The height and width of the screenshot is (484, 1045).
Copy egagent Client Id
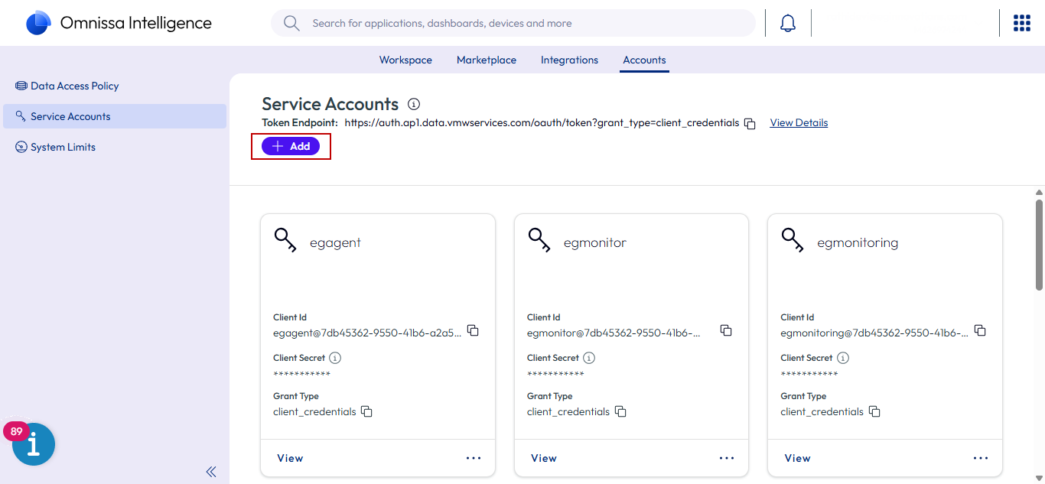click(x=473, y=331)
